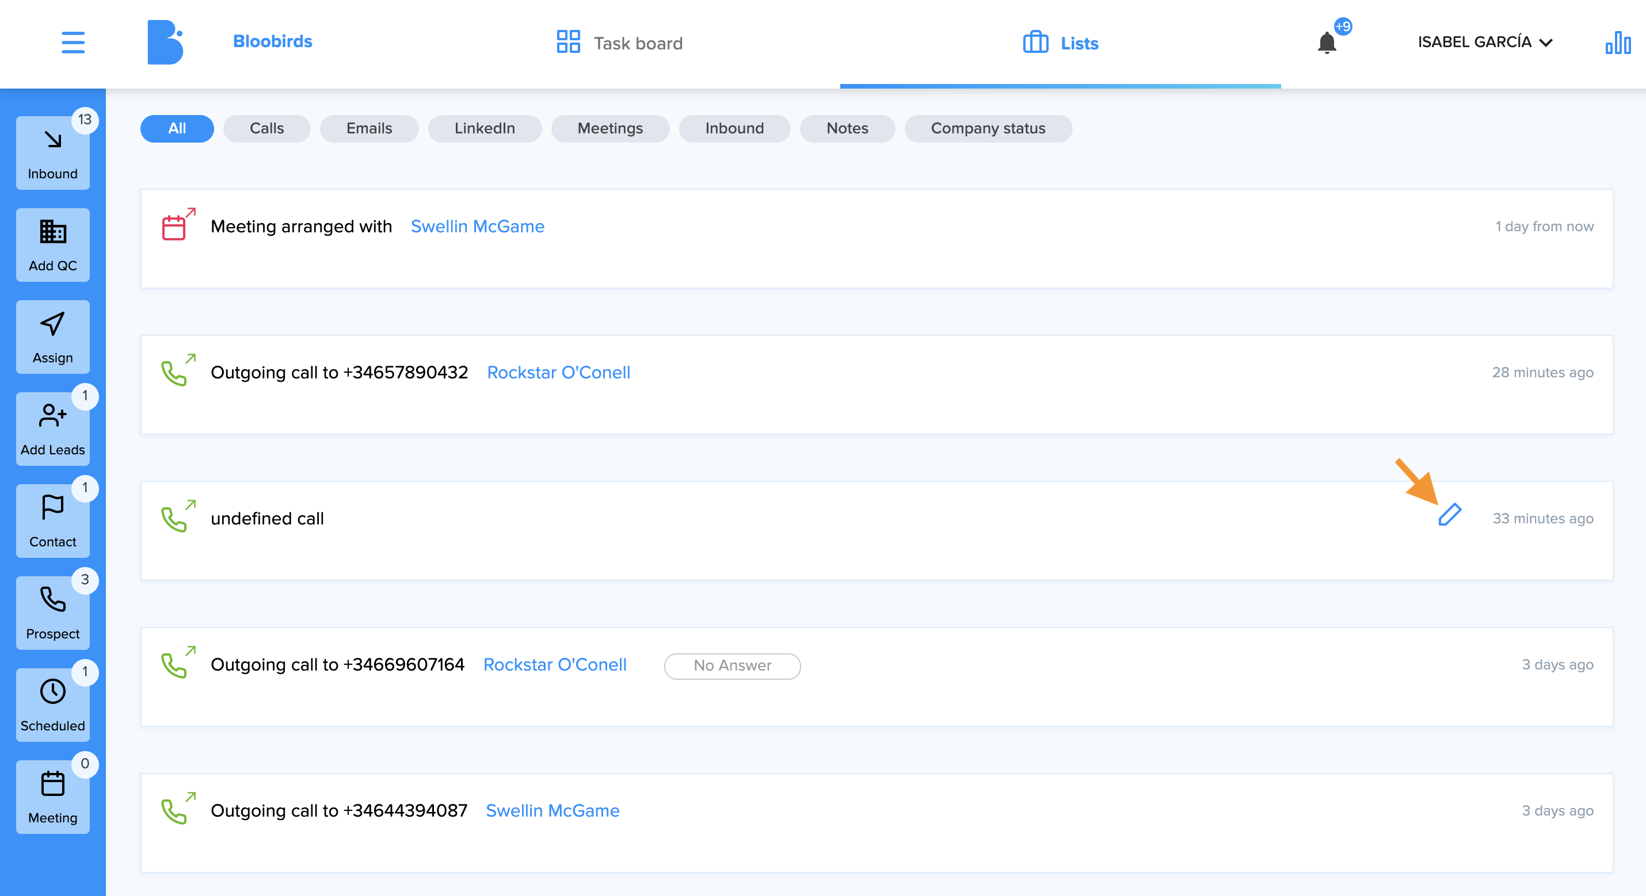Screen dimensions: 1646x896
Task: Open the Scheduled clock shortcut
Action: [x=52, y=705]
